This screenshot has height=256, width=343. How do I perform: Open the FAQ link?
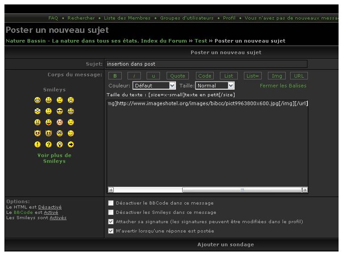[x=53, y=18]
